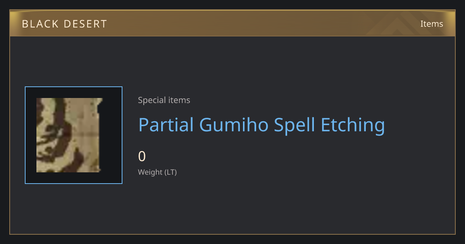Click the word BLACK in the header
Viewport: 465px width, 244px height.
[x=40, y=24]
